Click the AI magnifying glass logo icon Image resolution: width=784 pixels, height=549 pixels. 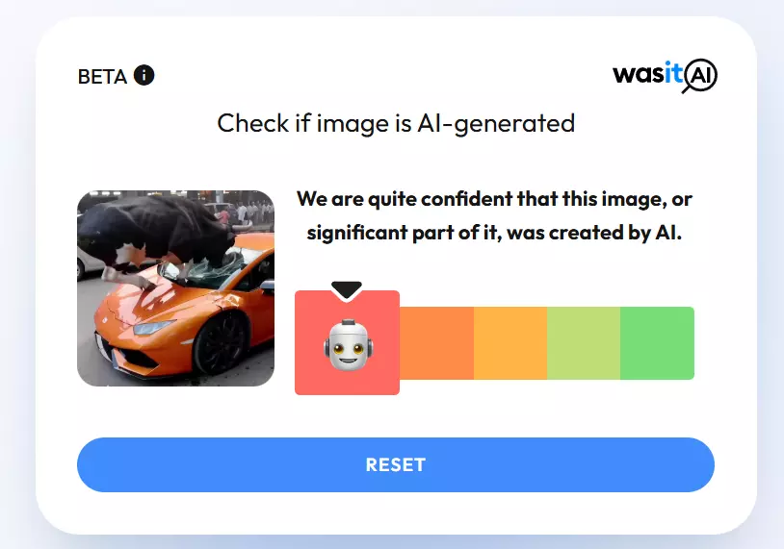pos(700,76)
